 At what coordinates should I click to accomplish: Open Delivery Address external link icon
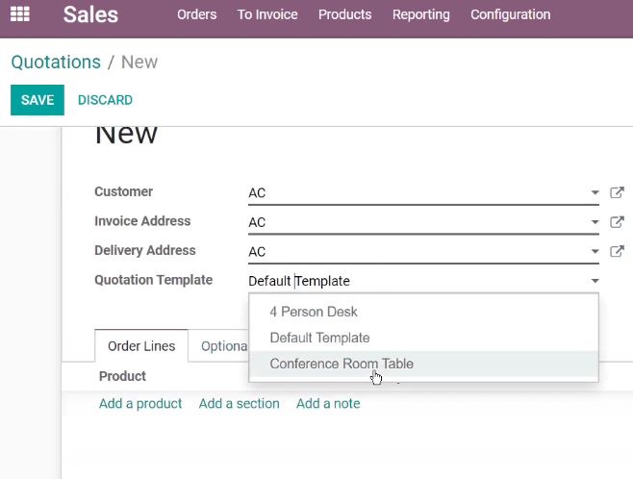click(x=617, y=251)
